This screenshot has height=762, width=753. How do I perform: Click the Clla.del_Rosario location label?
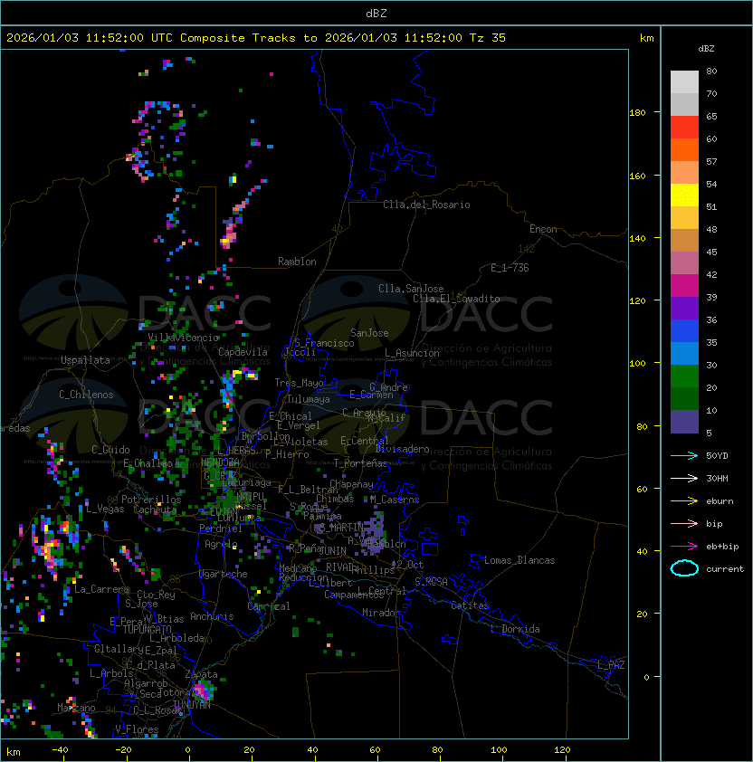click(426, 205)
